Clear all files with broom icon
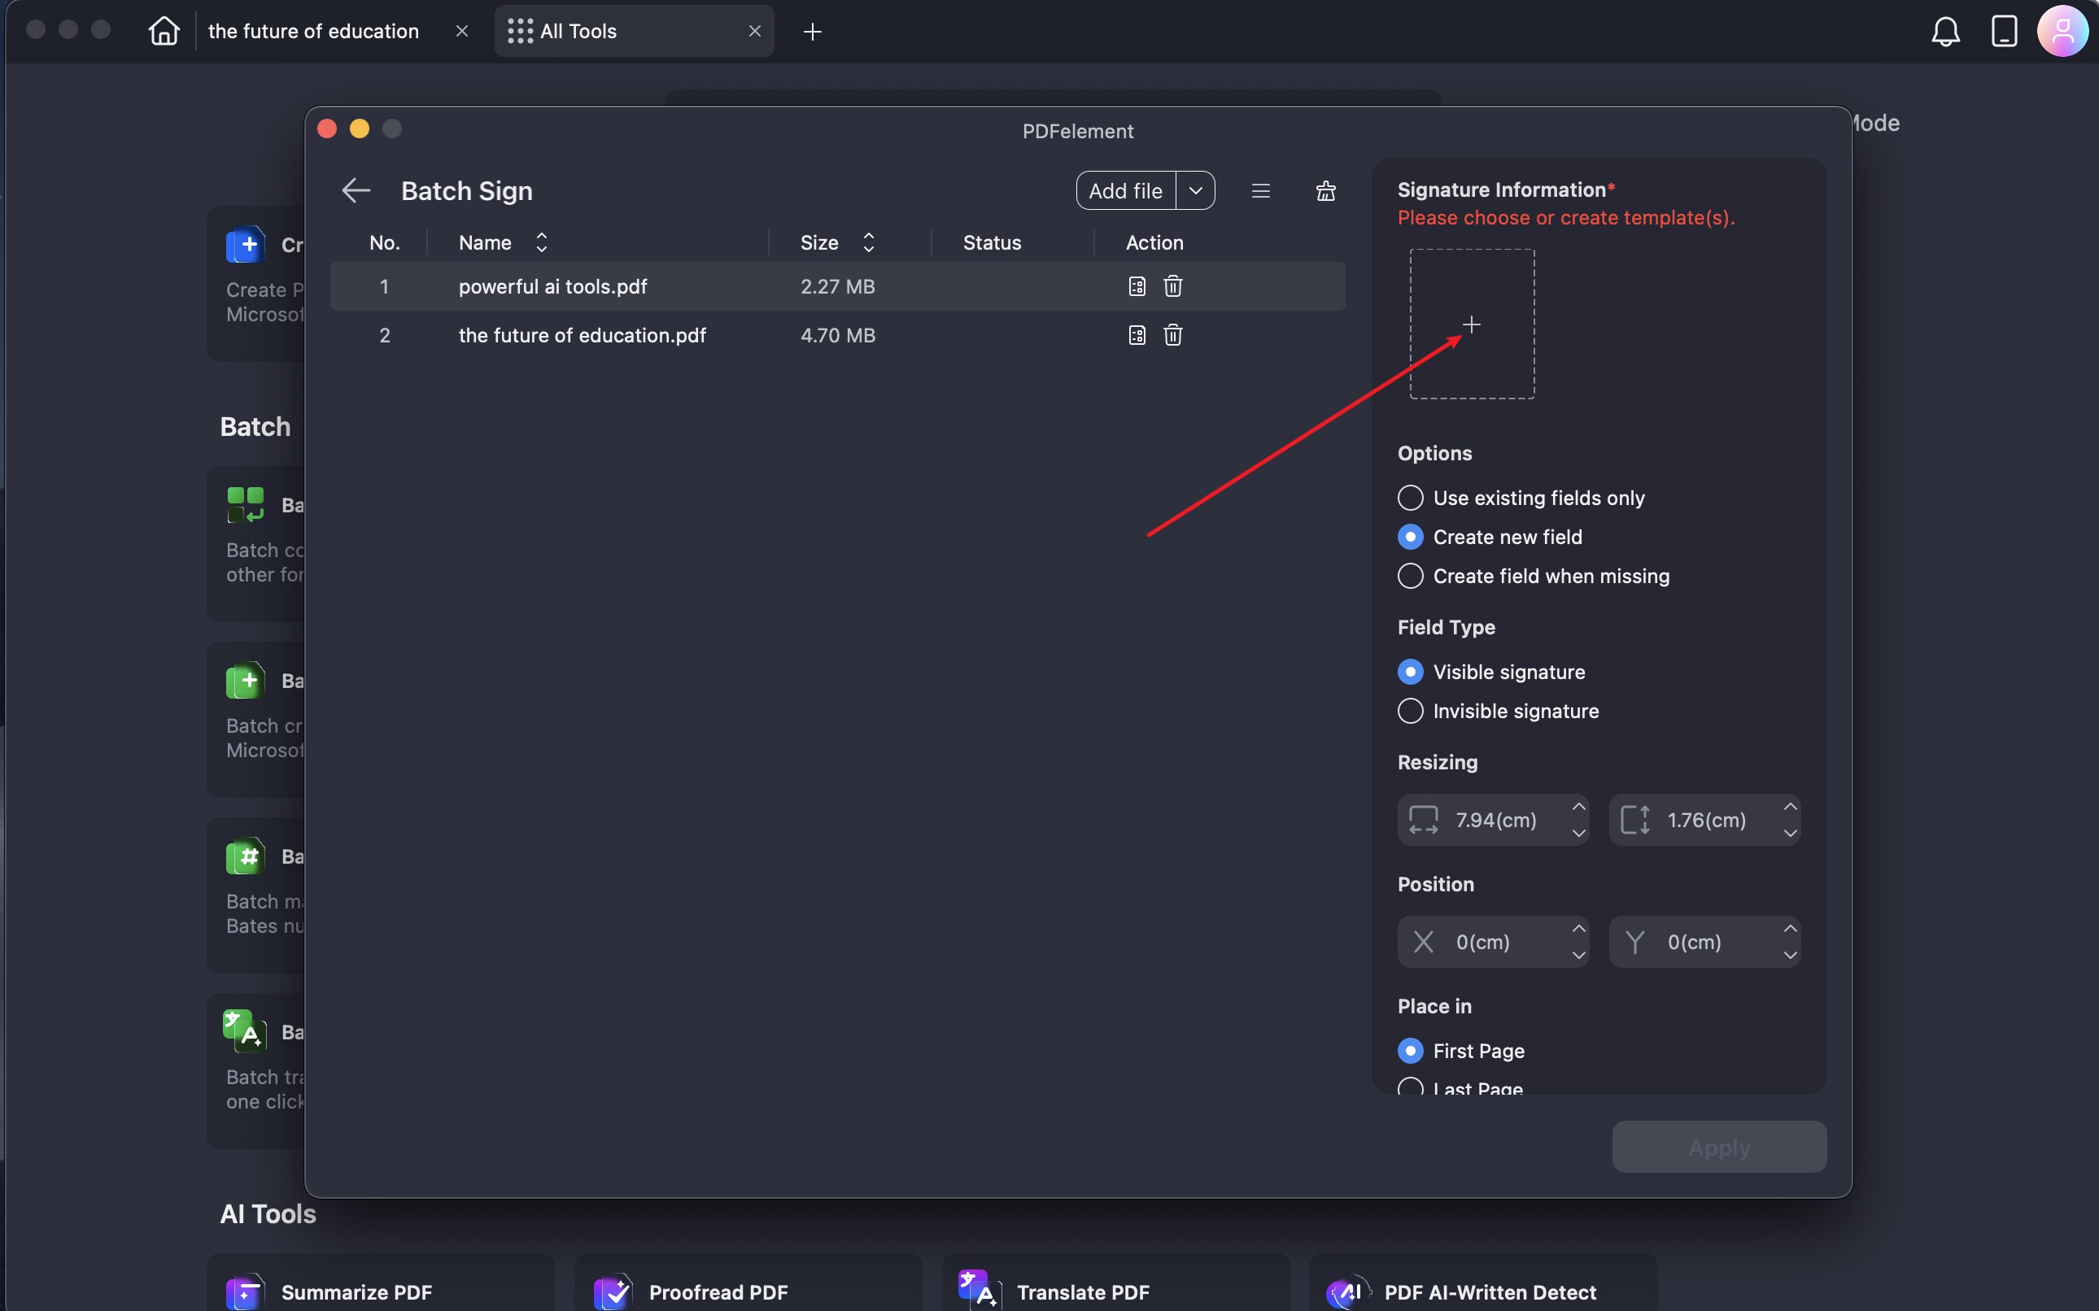The width and height of the screenshot is (2099, 1311). [x=1325, y=191]
